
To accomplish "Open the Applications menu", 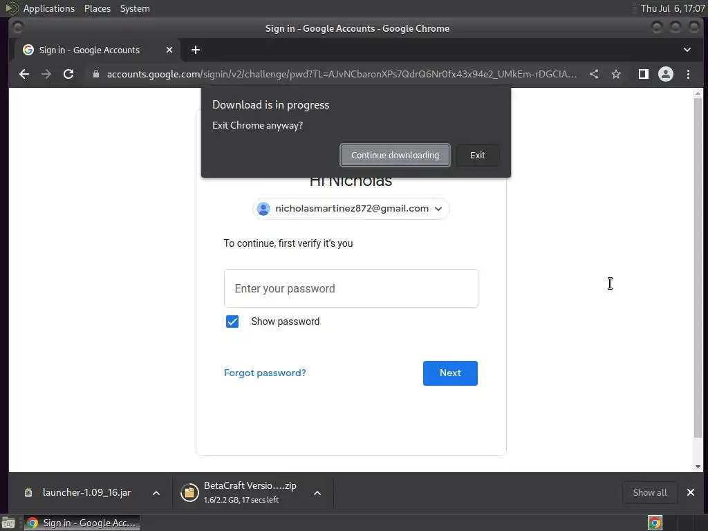I will 49,8.
